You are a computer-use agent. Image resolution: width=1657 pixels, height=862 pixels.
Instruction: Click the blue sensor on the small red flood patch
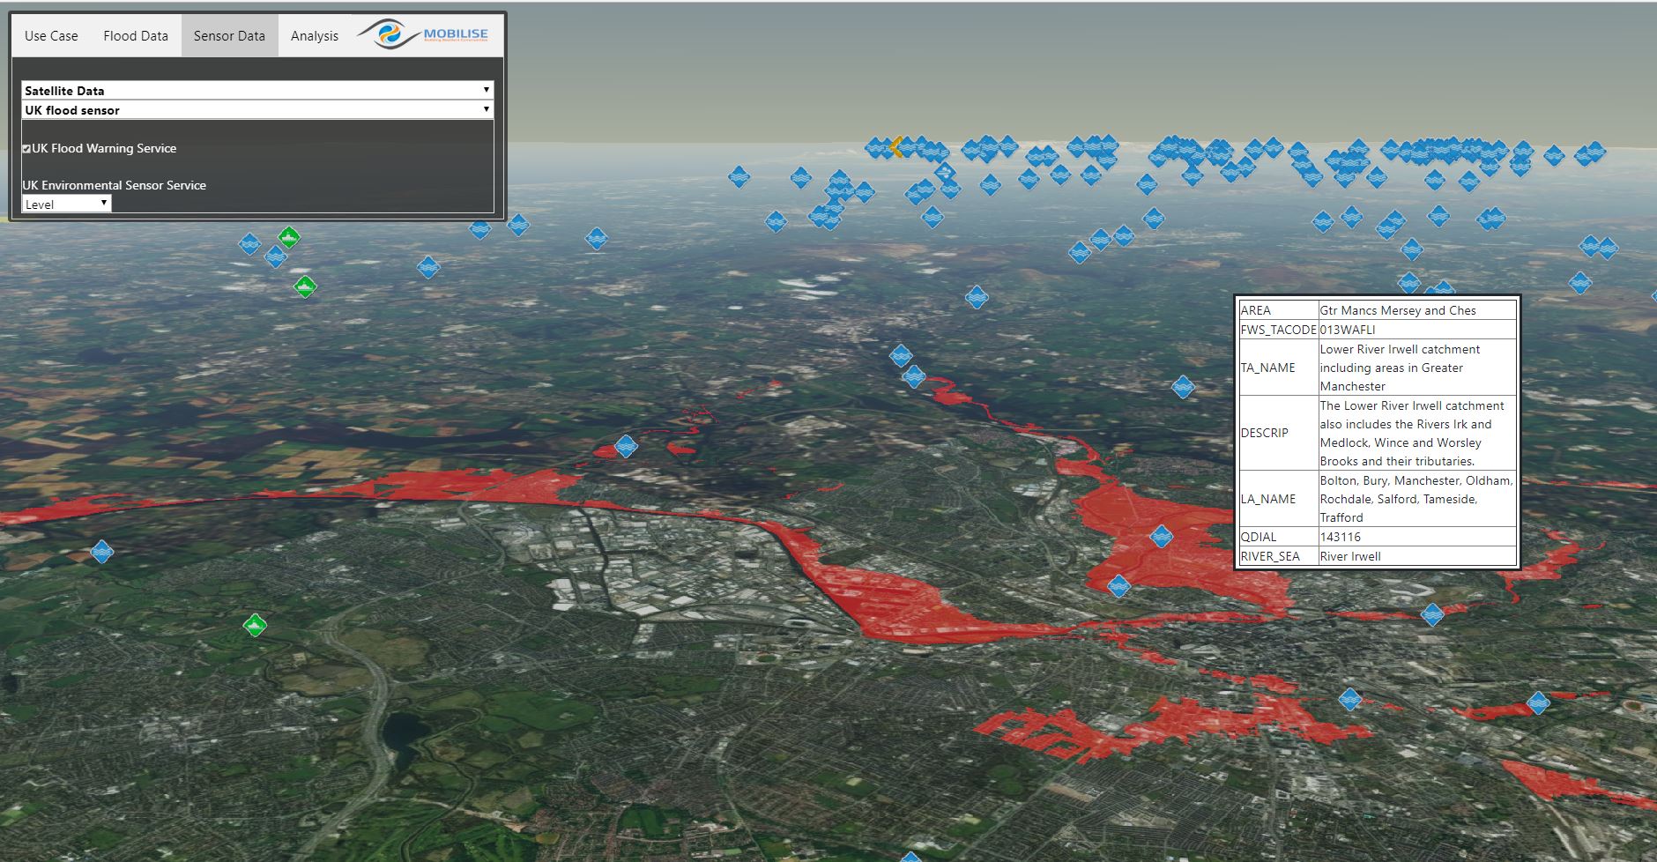[626, 446]
